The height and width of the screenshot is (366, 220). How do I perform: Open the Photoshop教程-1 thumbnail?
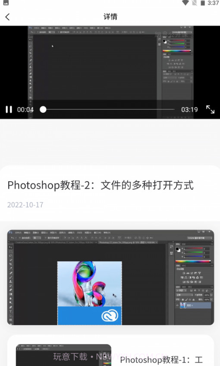tap(63, 355)
